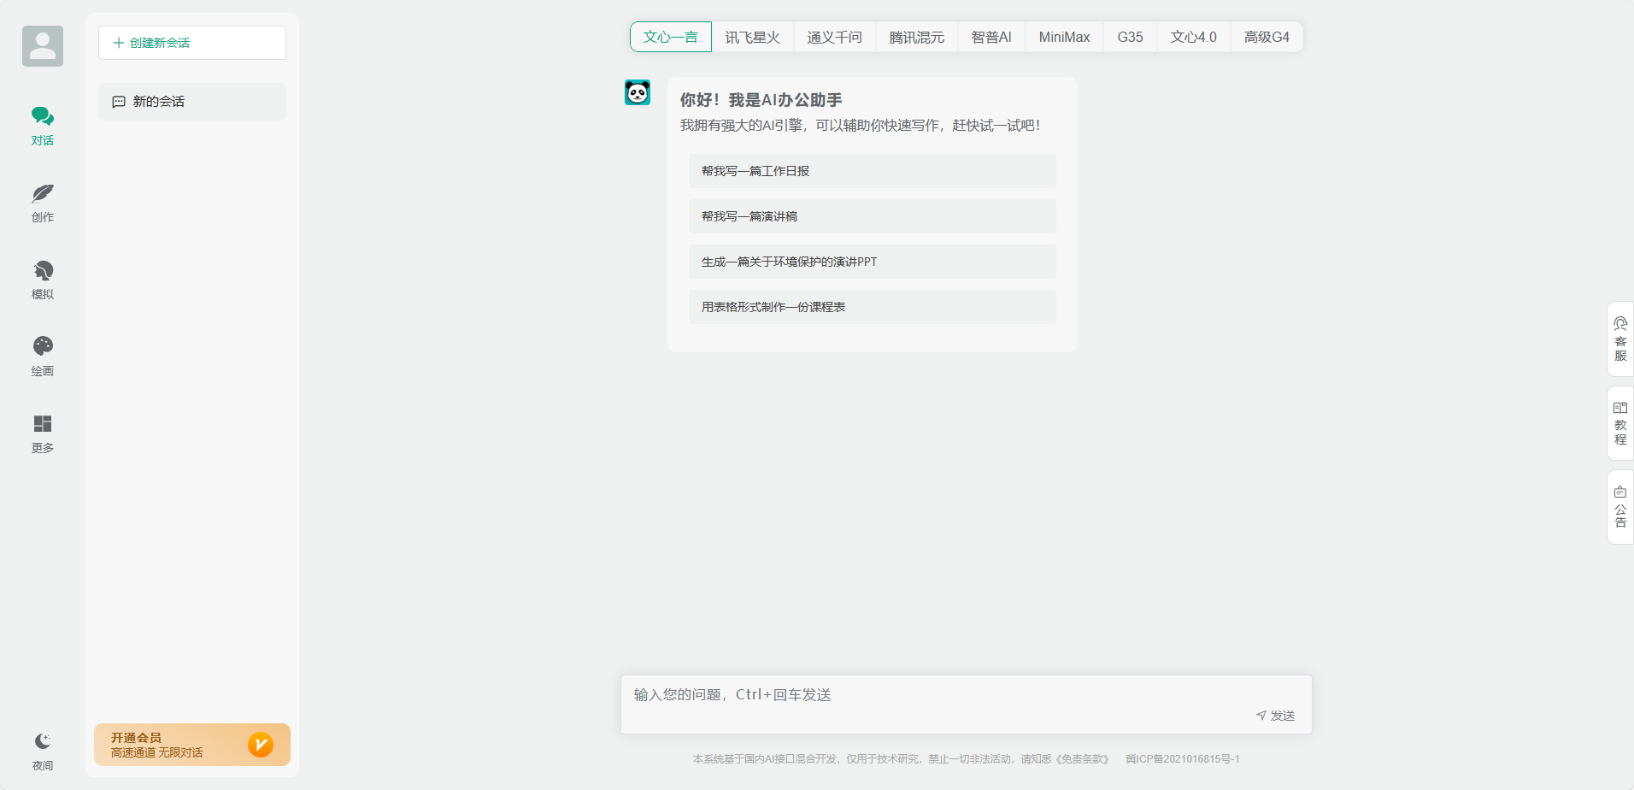Viewport: 1634px width, 790px height.
Task: View the 公告 announcements
Action: click(1619, 506)
